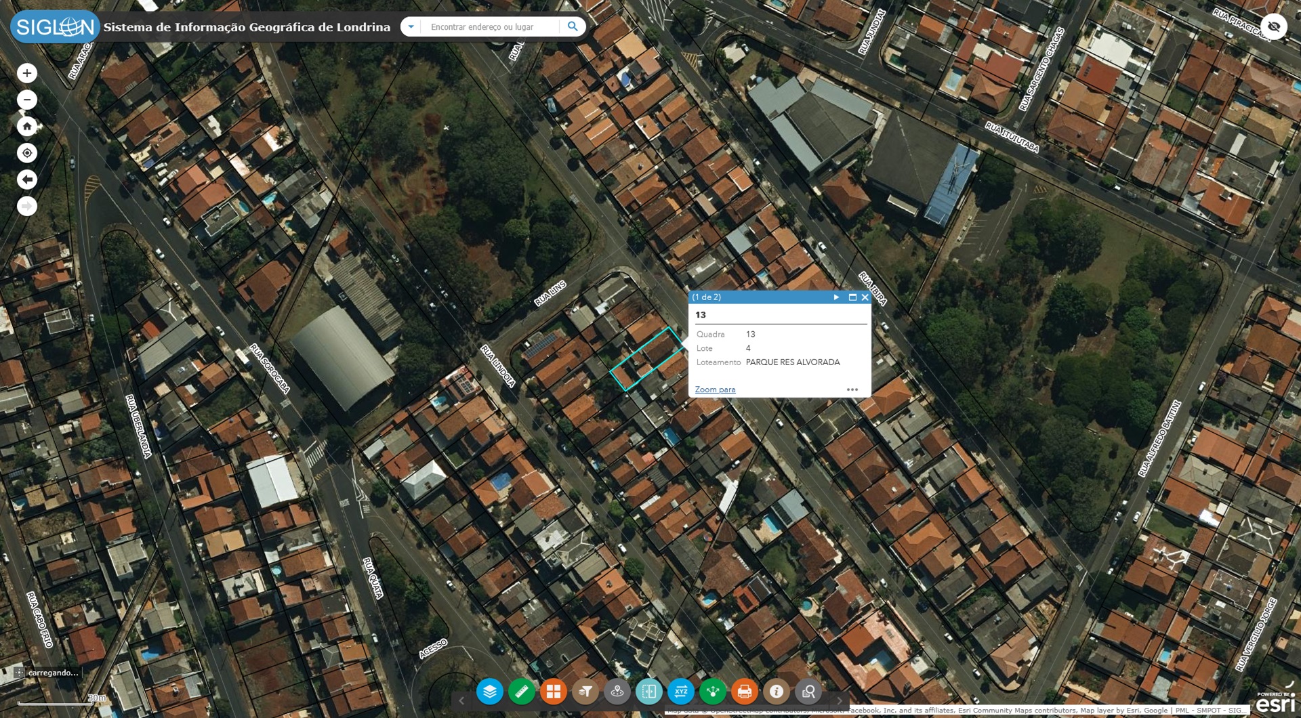Click the 'Zoom para' link

(715, 389)
